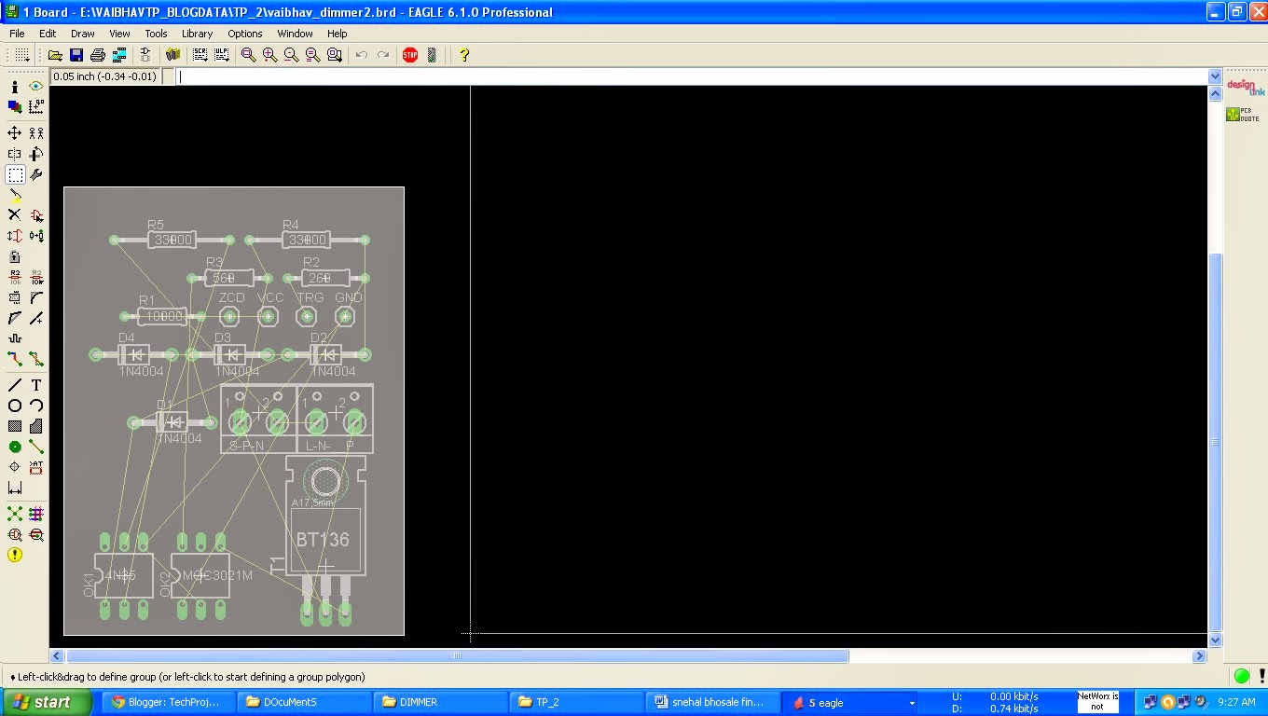
Task: Open the Draw menu
Action: click(83, 34)
